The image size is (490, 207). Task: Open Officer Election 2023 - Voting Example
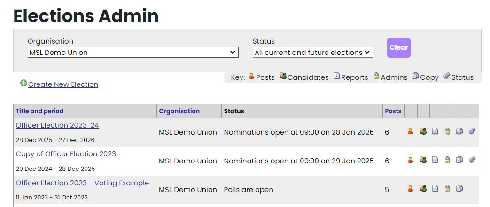pyautogui.click(x=82, y=183)
